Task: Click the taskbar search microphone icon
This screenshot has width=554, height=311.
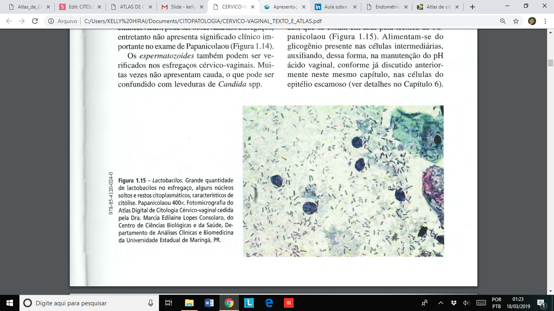Action: click(150, 303)
